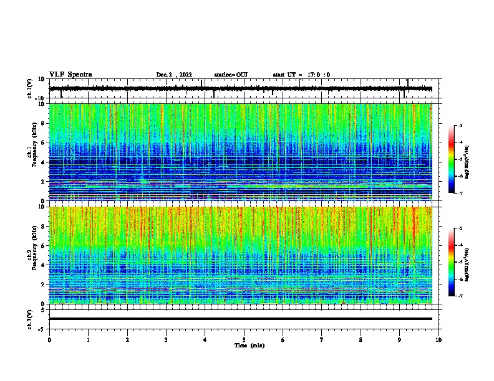The height and width of the screenshot is (381, 494).
Task: Click the "2" minute tick label
Action: coord(127,340)
